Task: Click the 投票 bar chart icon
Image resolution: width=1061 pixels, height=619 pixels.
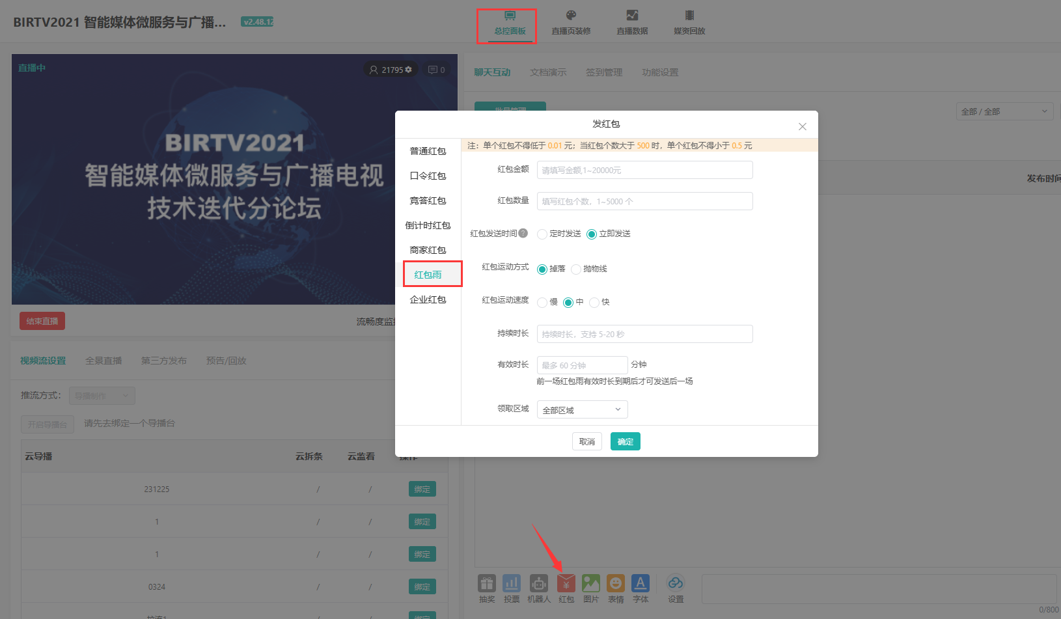Action: 512,583
